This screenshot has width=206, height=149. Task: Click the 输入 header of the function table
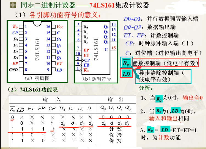(x=52, y=100)
